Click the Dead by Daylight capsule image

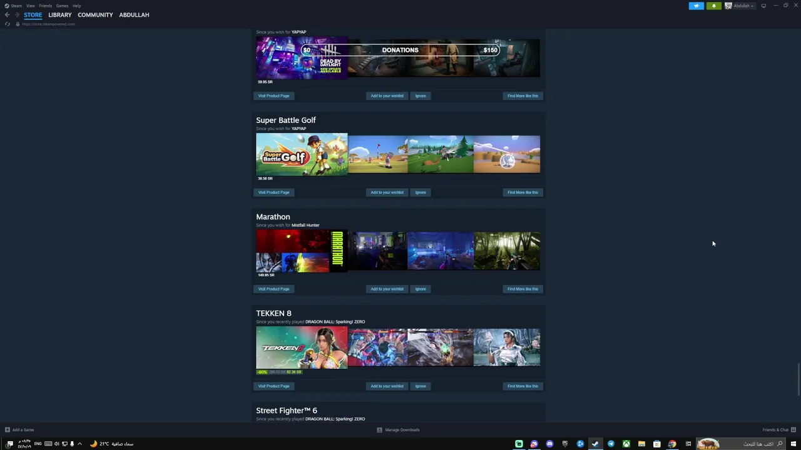(302, 57)
